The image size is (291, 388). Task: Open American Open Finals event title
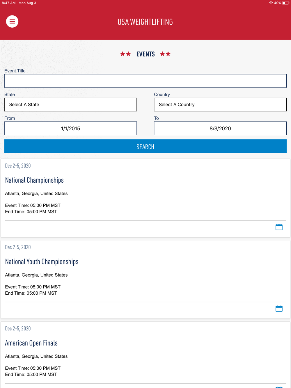pyautogui.click(x=31, y=343)
